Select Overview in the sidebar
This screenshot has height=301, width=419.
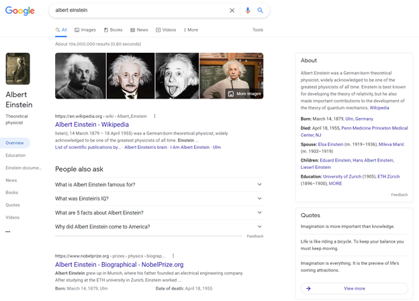[15, 143]
